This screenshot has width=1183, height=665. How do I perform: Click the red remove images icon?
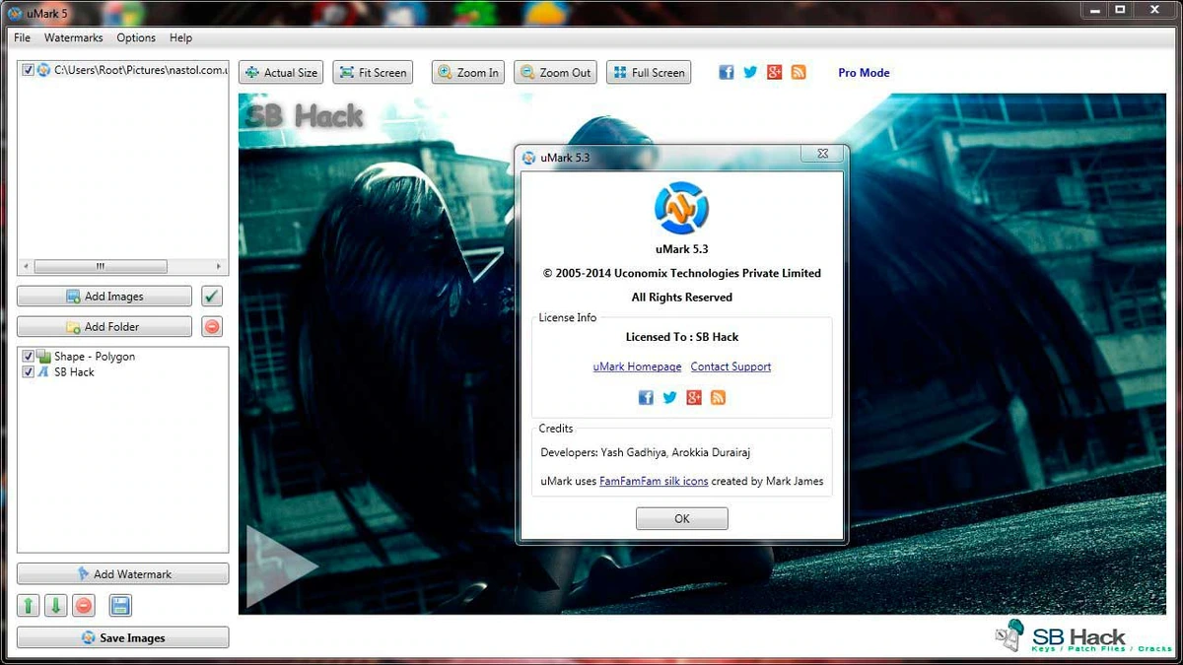[x=212, y=326]
